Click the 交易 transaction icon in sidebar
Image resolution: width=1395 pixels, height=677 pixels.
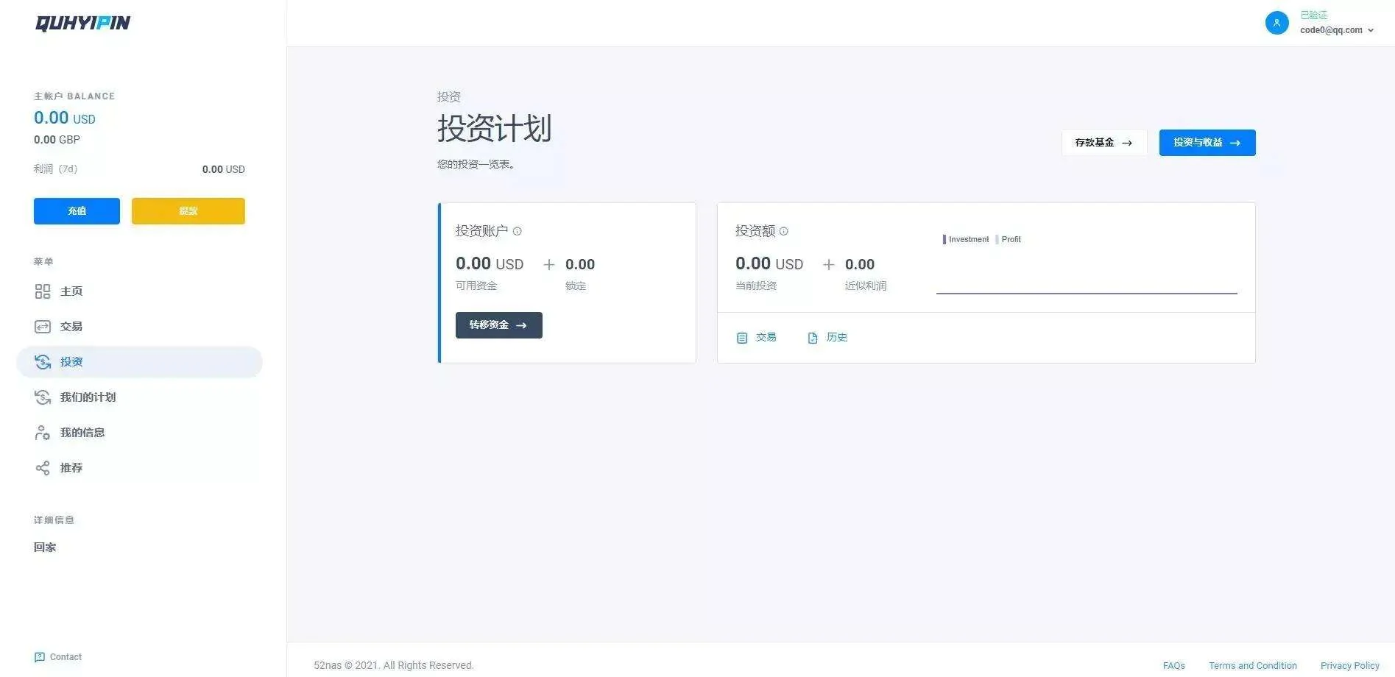pyautogui.click(x=43, y=327)
